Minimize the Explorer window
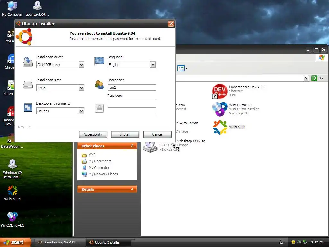Screen dimensions: 329x247 (308, 50)
